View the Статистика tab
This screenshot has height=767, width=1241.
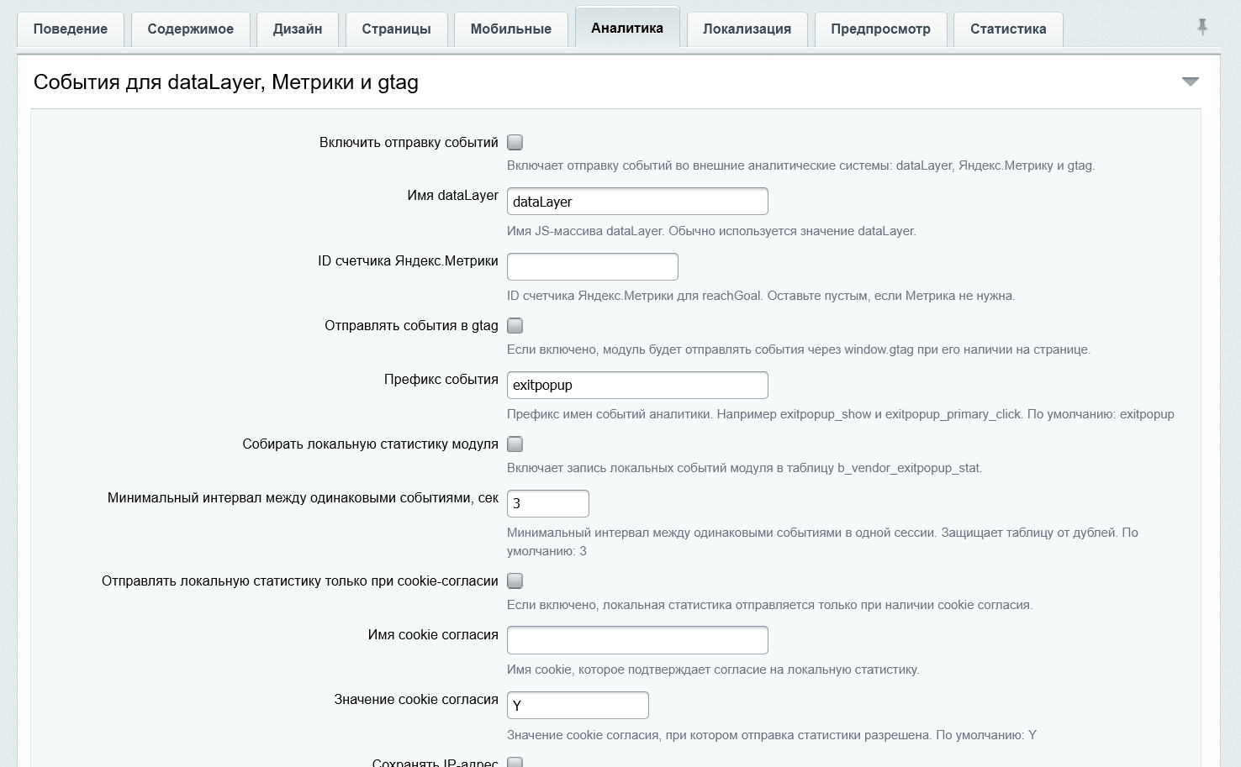[1008, 29]
